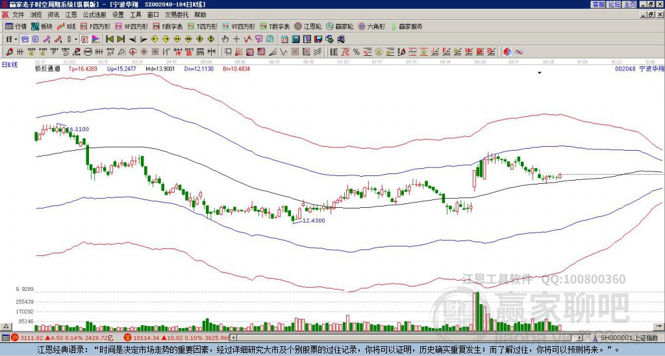Click the 日K线 label
Screen dimensions: 665x356
coord(10,65)
